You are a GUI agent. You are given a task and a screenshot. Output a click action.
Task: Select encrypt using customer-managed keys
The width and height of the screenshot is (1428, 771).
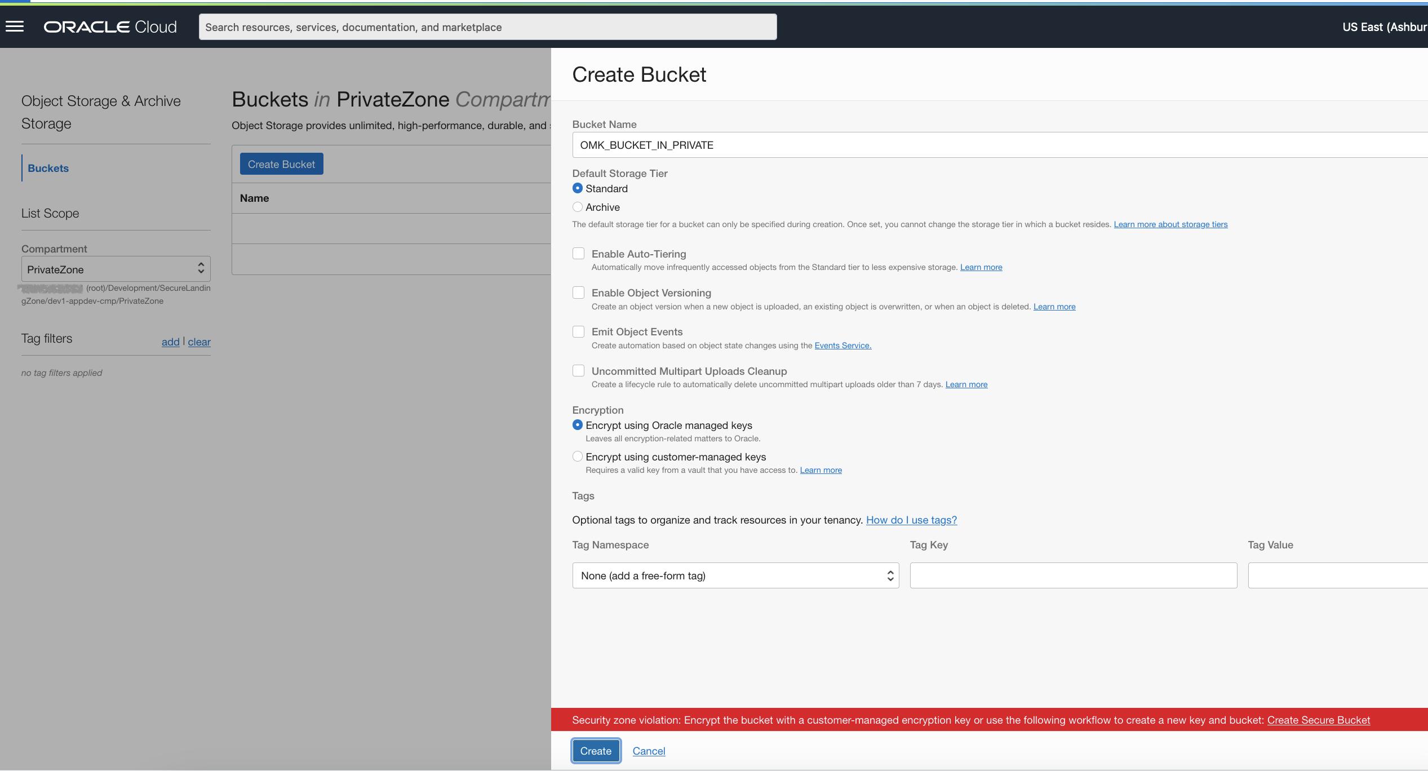coord(577,456)
